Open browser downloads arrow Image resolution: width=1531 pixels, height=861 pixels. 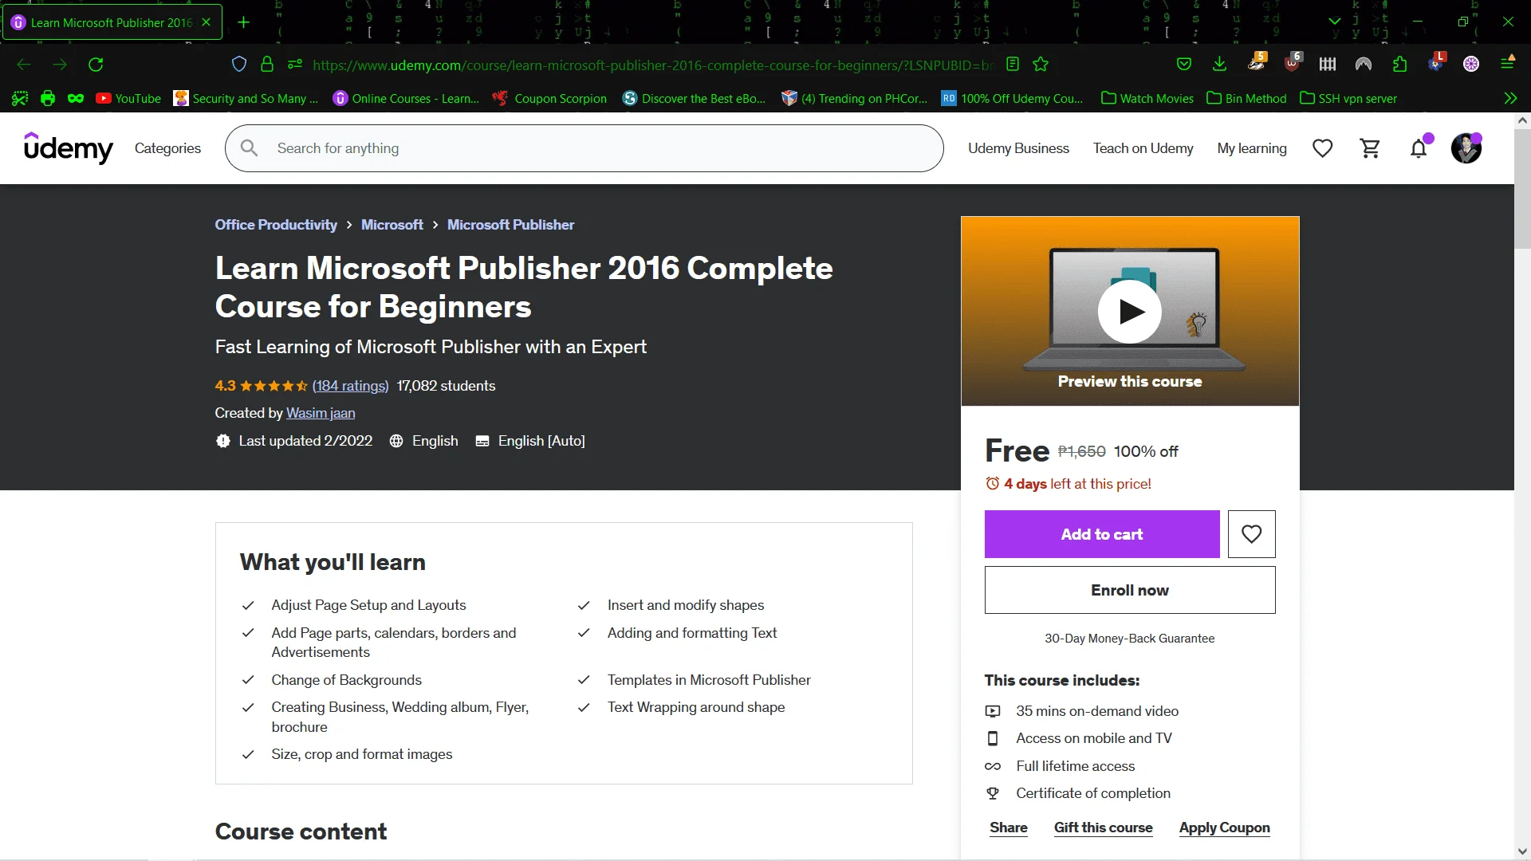[1219, 65]
